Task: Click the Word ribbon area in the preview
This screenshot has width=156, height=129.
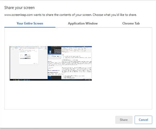Action: tap(76, 50)
